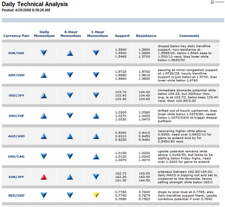Click the Support column header

(x=122, y=36)
